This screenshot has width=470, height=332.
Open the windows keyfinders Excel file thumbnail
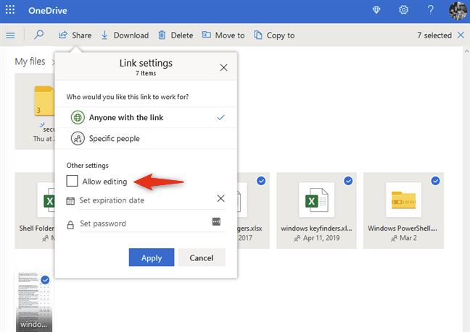pos(316,200)
